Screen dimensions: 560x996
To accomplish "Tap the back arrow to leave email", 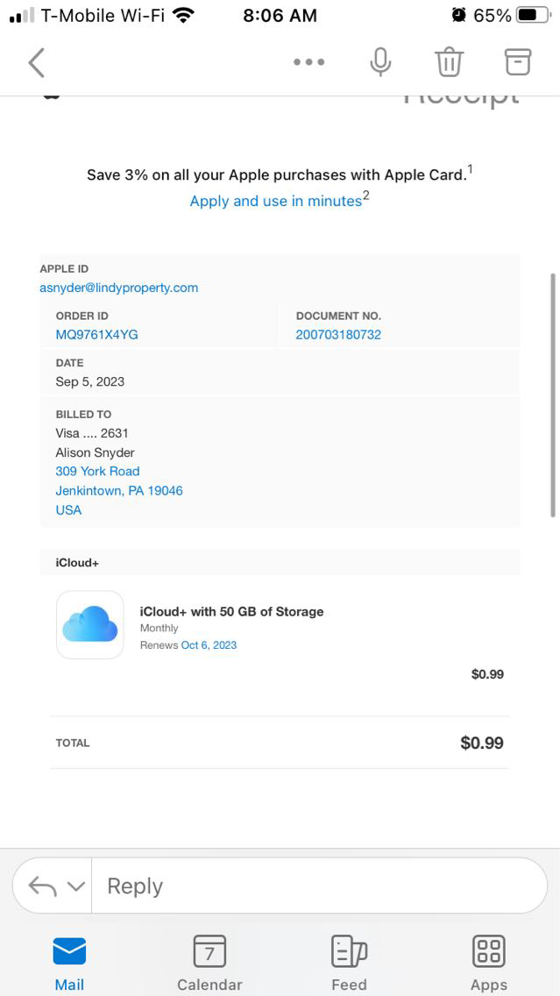I will [36, 62].
